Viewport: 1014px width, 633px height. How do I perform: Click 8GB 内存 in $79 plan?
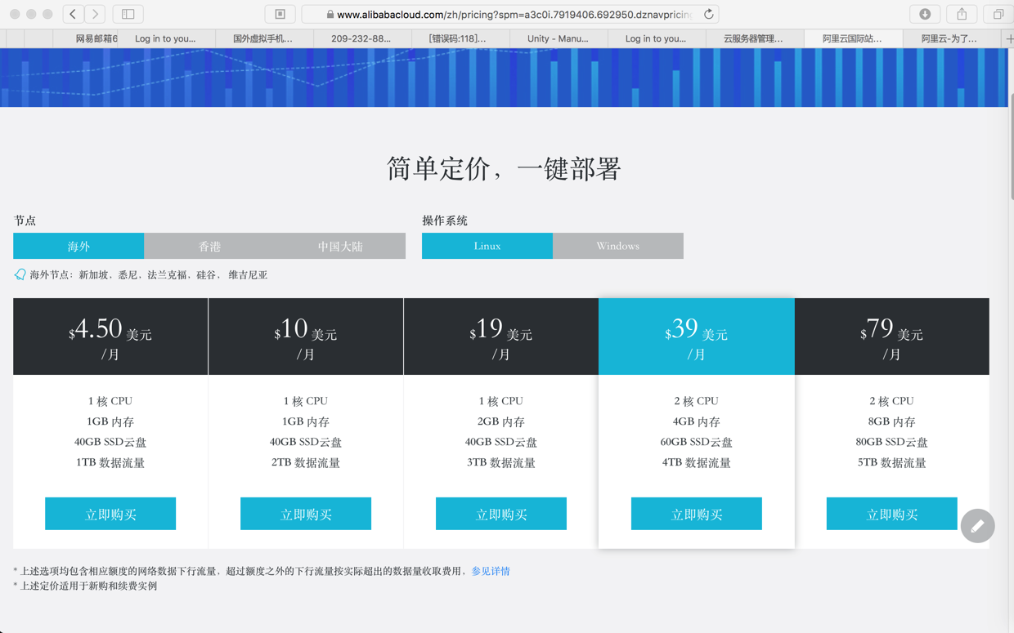tap(892, 422)
